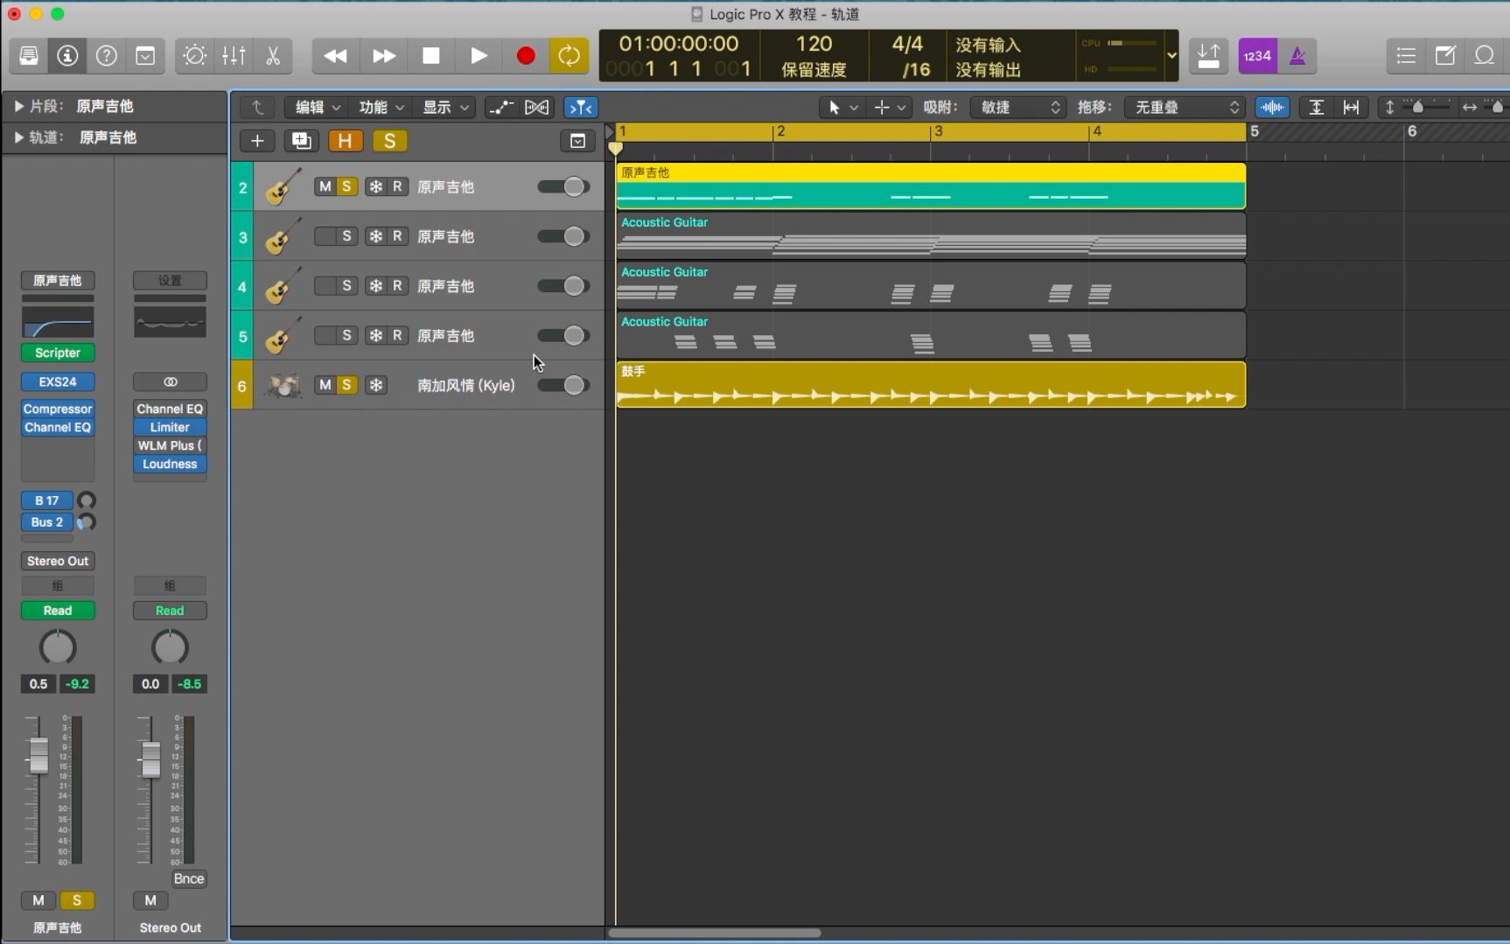
Task: Click the waveform zoom icon above the ruler
Action: [1273, 107]
